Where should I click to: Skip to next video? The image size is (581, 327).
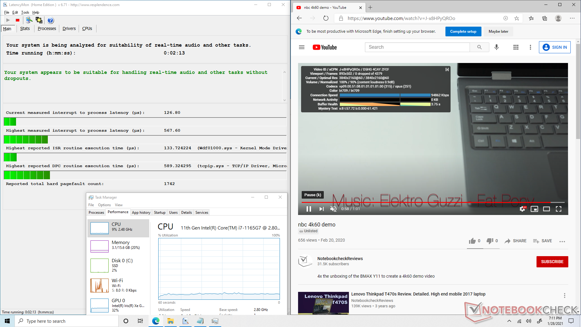click(x=321, y=209)
